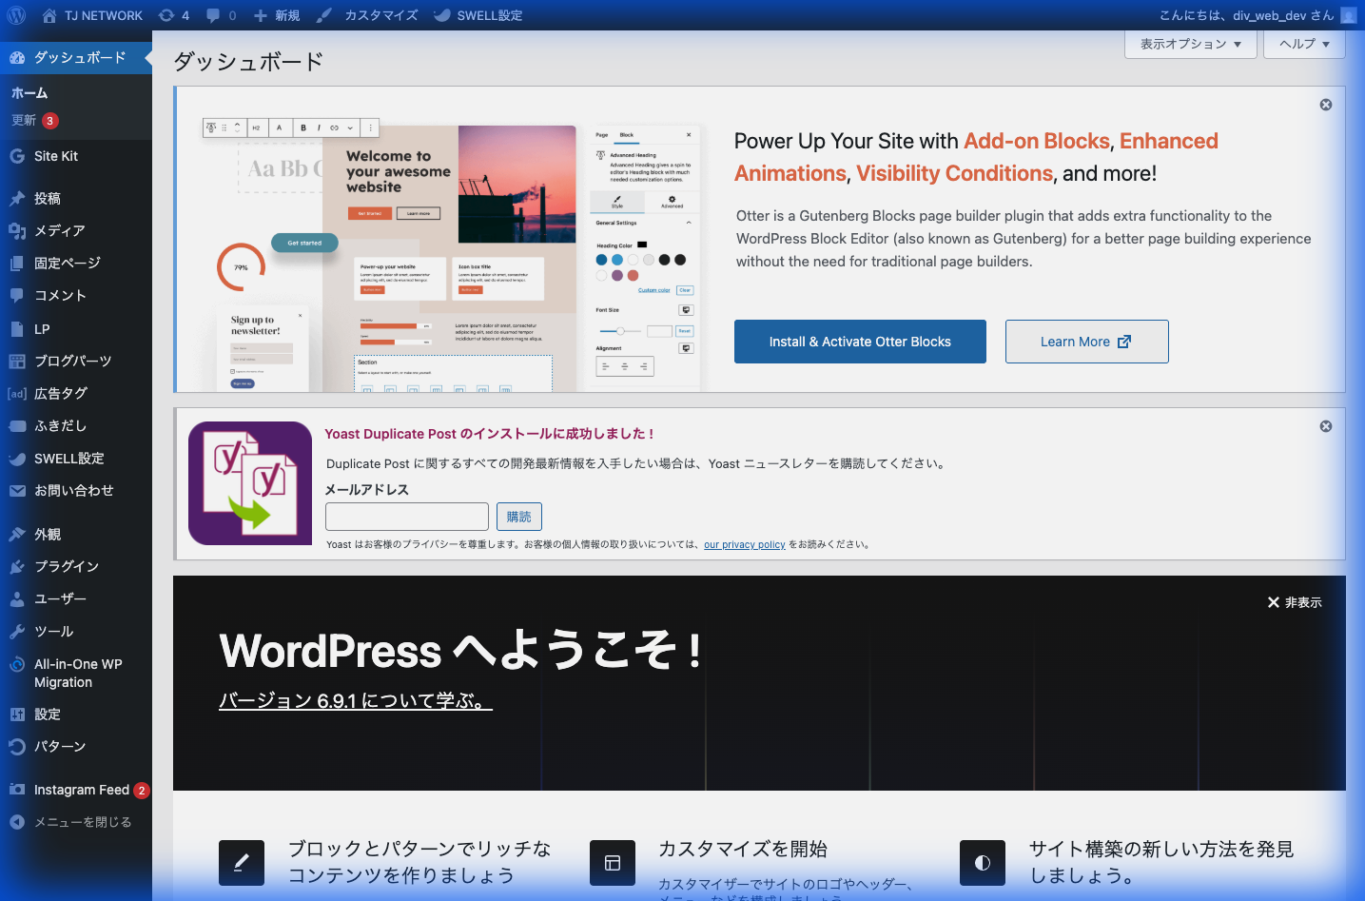Collapse sidebar with メニューを閉じる
The width and height of the screenshot is (1365, 901).
tap(82, 822)
